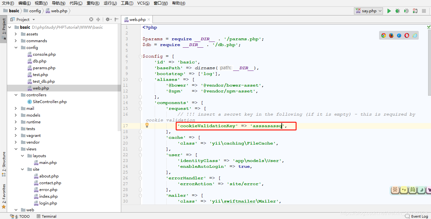Select test_db.php in the project tree

(x=44, y=81)
